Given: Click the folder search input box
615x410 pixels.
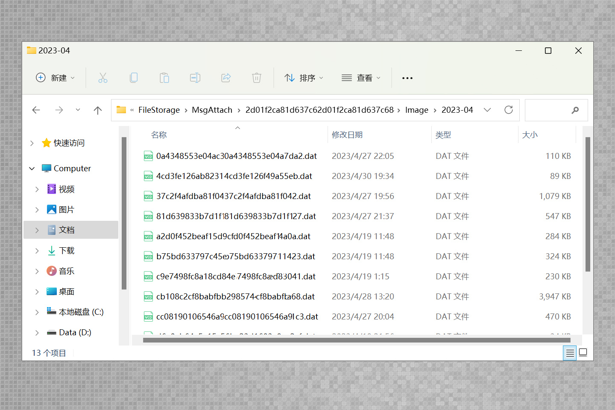Looking at the screenshot, I should 549,110.
